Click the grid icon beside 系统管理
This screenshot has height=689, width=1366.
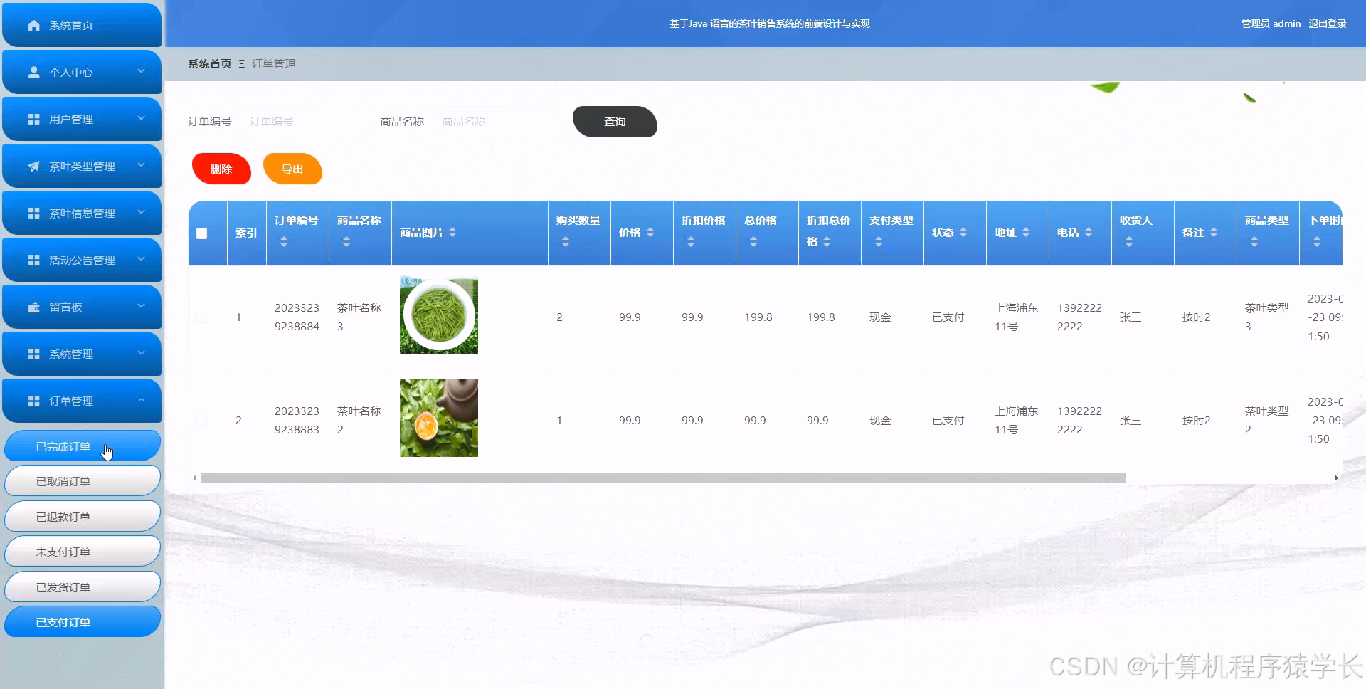tap(33, 354)
